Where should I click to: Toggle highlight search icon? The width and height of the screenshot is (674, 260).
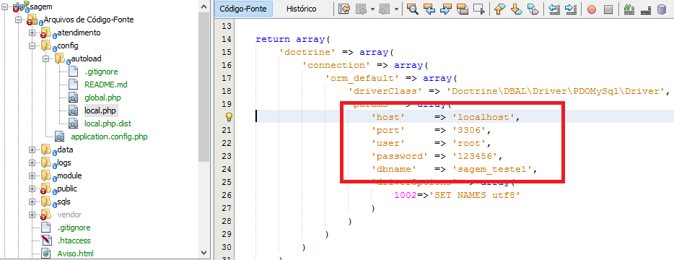click(x=462, y=9)
